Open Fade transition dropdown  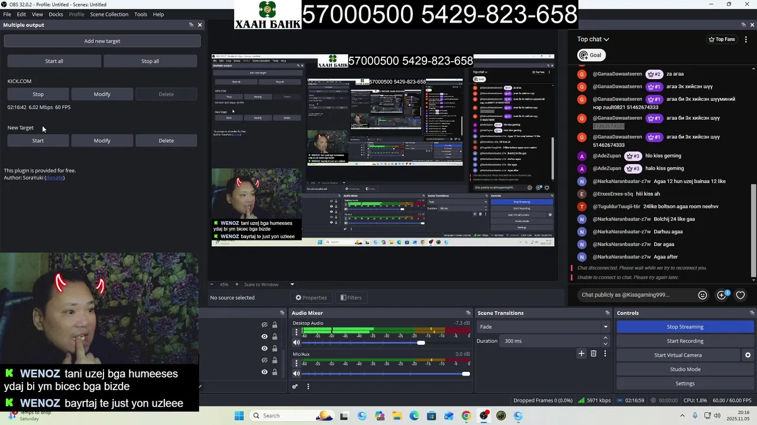(x=544, y=326)
